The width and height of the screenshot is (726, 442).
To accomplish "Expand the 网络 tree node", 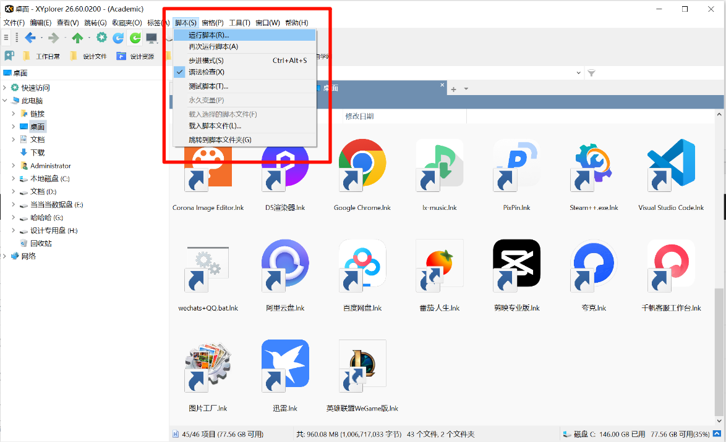I will (x=4, y=256).
